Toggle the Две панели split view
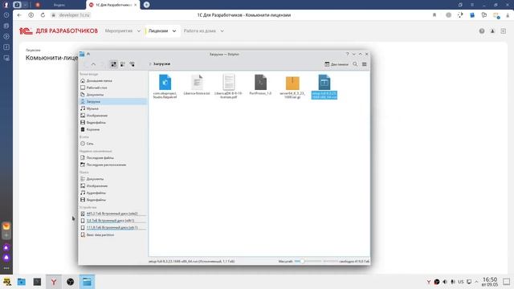514x289 pixels. pyautogui.click(x=337, y=64)
